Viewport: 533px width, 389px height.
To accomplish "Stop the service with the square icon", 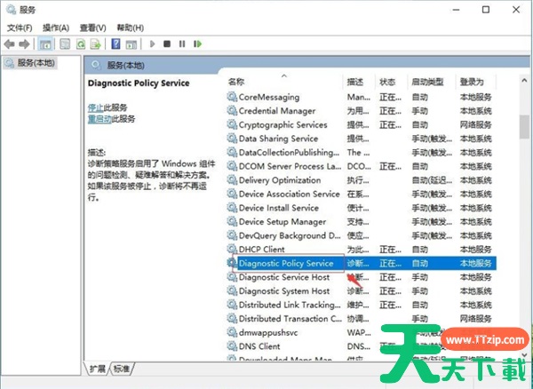I will click(x=167, y=44).
